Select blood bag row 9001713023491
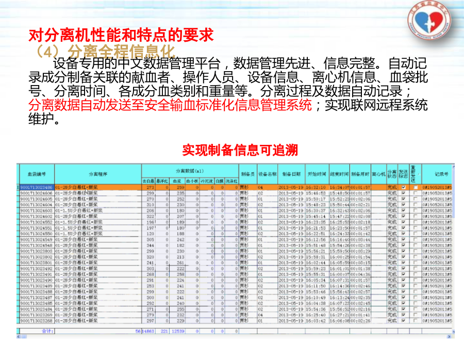Viewport: 464px width, 348px height. point(236,274)
